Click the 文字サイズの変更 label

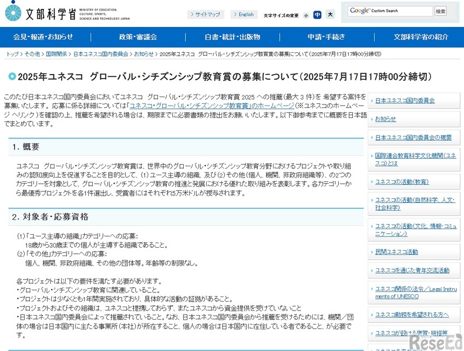coord(281,15)
